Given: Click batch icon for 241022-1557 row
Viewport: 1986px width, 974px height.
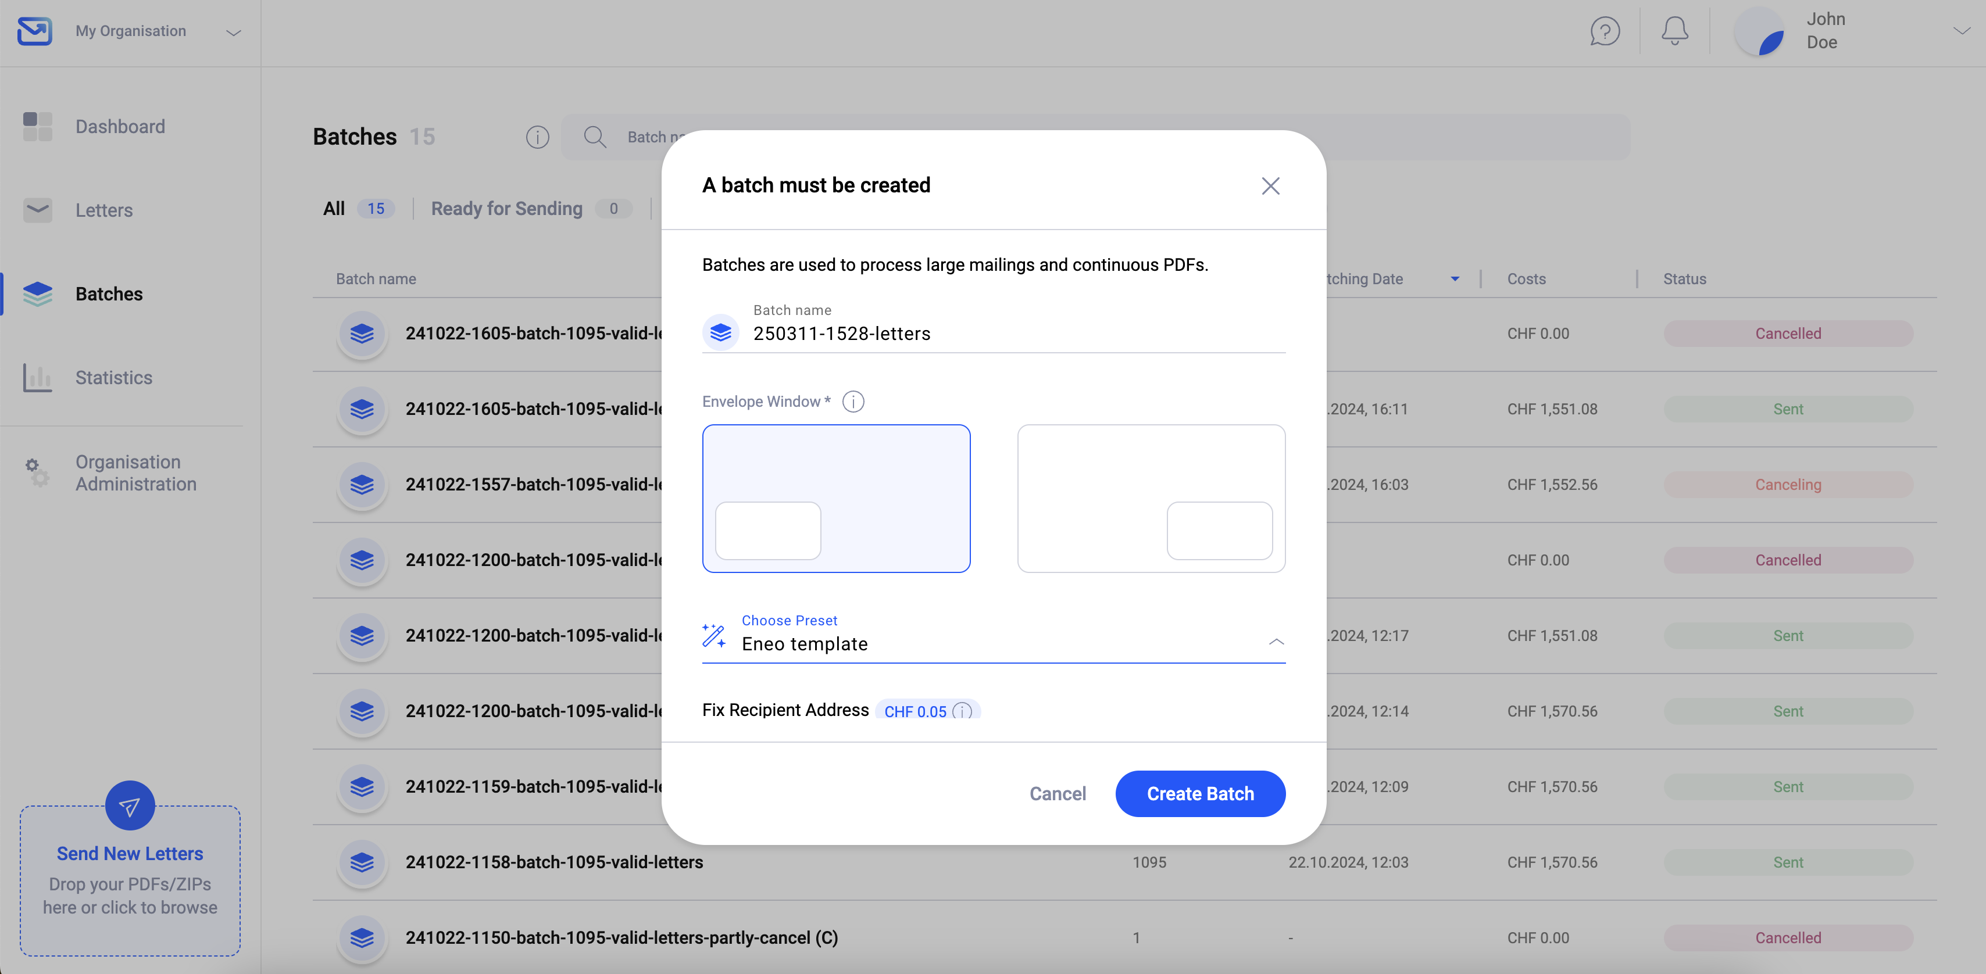Looking at the screenshot, I should point(362,485).
